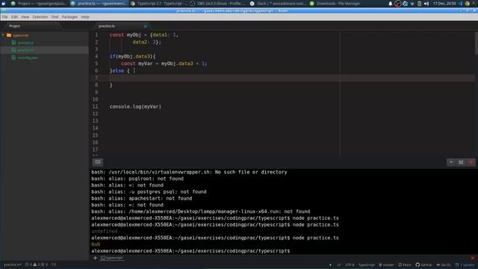Image resolution: width=478 pixels, height=269 pixels.
Task: Click the line 'const myObj = {data1: 1,'
Action: 144,35
